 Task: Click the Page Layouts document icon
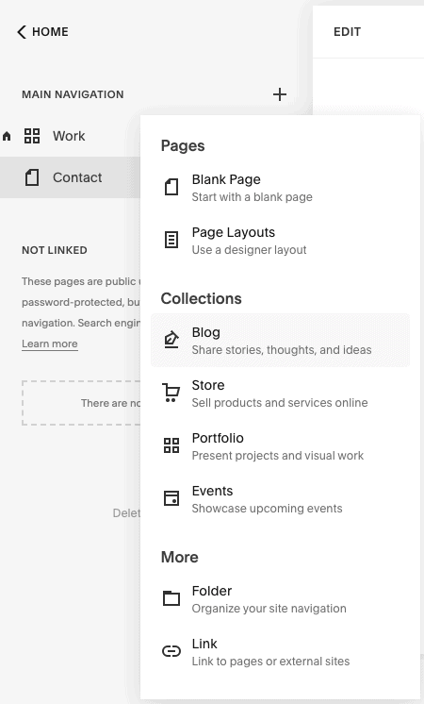(x=171, y=241)
